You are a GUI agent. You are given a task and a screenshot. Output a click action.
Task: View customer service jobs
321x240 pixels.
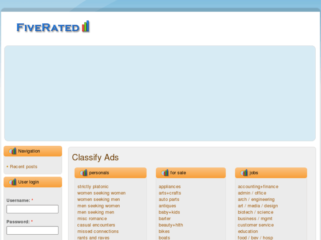pos(256,225)
